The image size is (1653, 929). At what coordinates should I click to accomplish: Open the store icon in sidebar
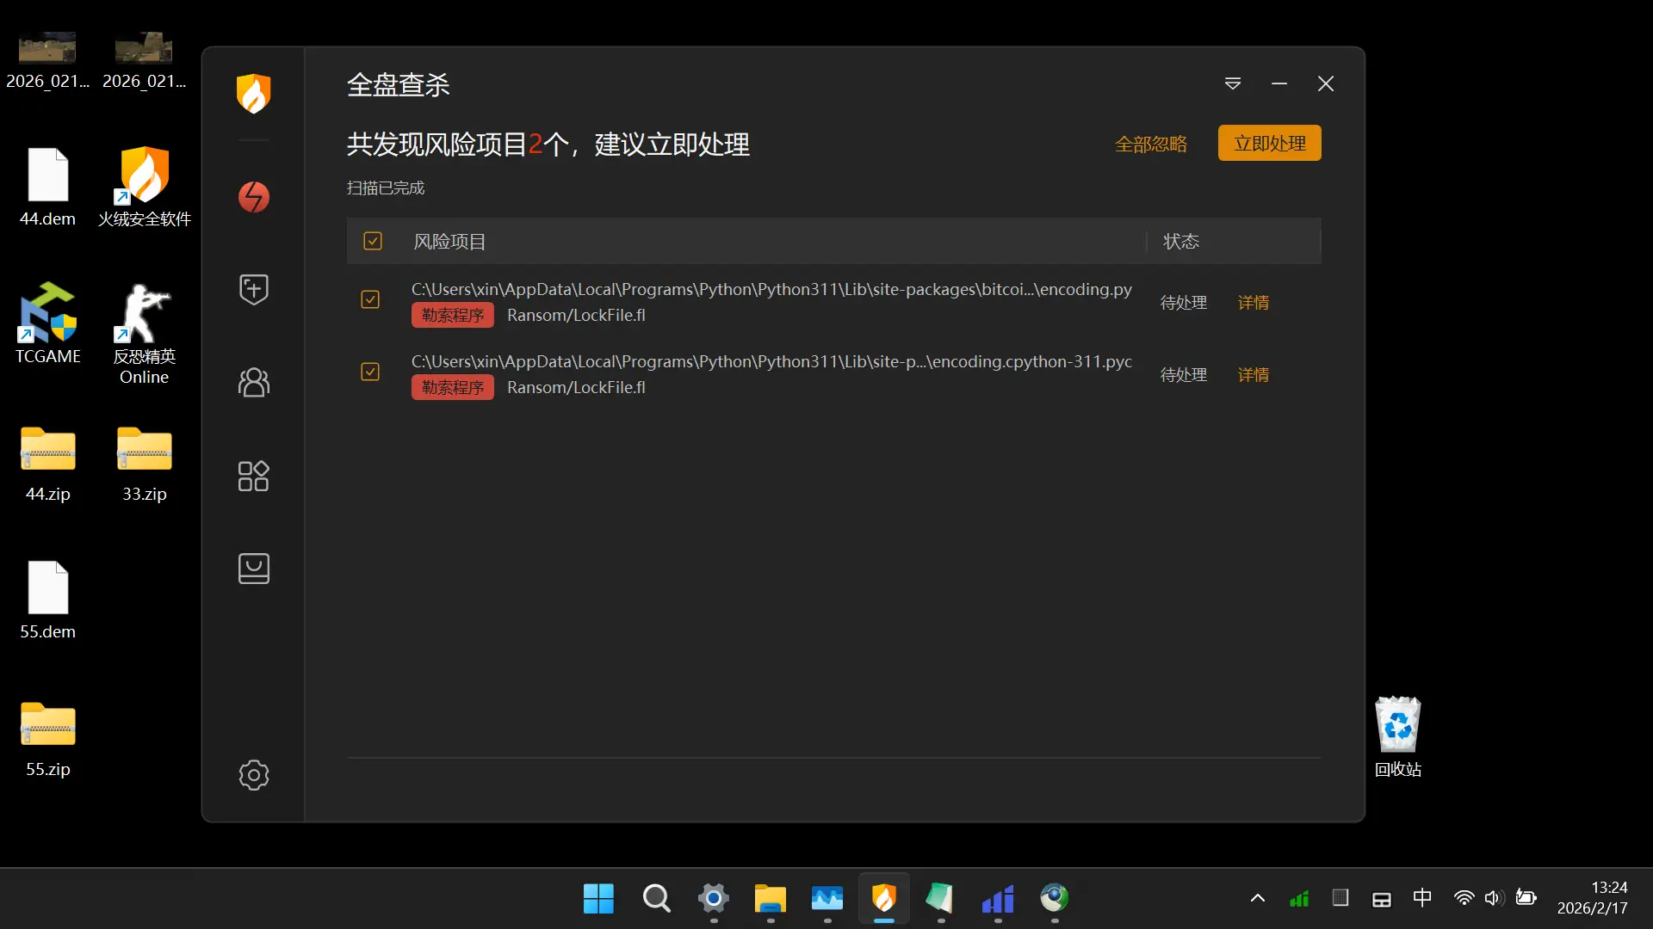pyautogui.click(x=253, y=569)
